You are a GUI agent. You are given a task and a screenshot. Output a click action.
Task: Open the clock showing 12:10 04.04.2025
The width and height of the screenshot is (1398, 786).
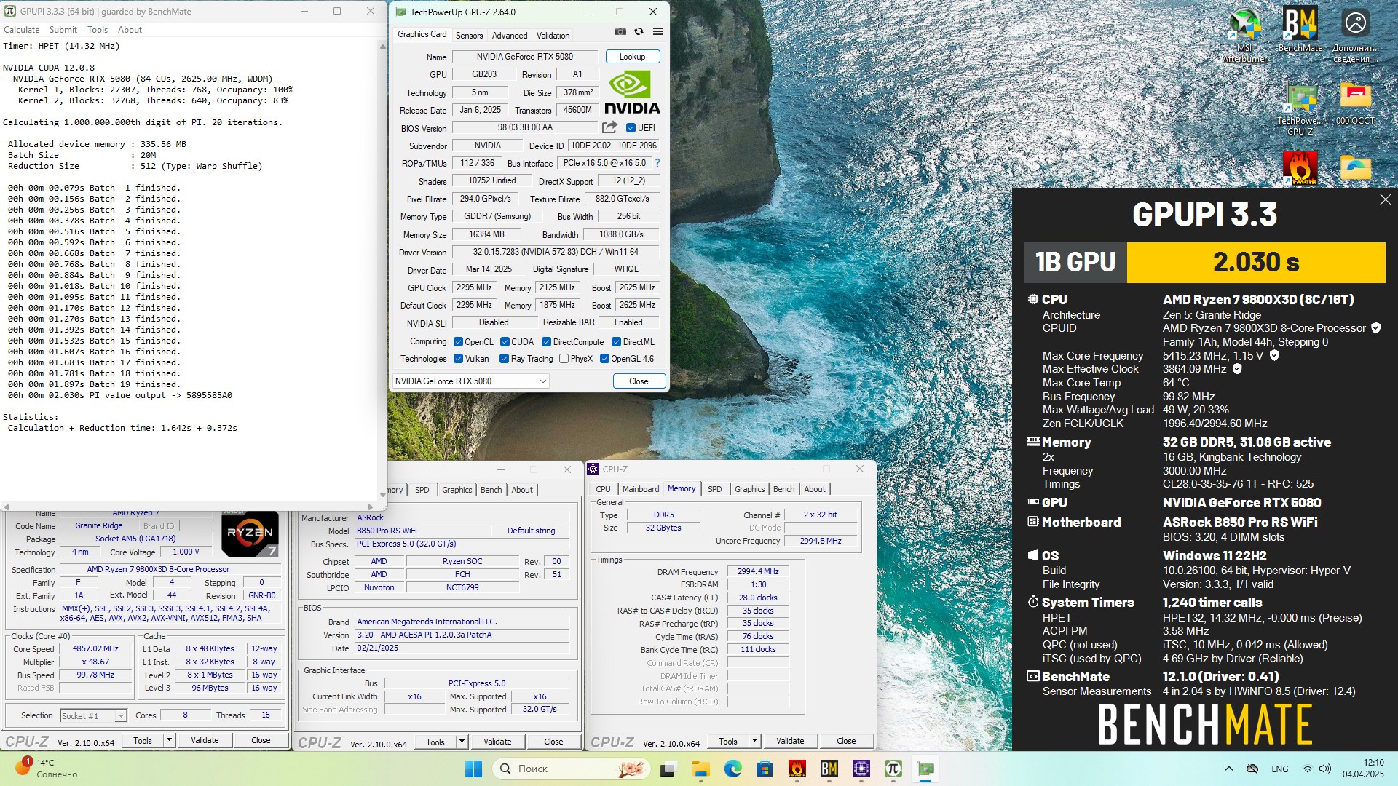click(1363, 769)
